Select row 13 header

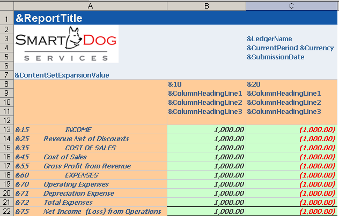pos(6,129)
